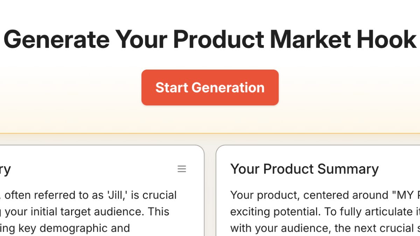Click the word 'Summary' in right card title
The image size is (420, 236).
pyautogui.click(x=348, y=169)
